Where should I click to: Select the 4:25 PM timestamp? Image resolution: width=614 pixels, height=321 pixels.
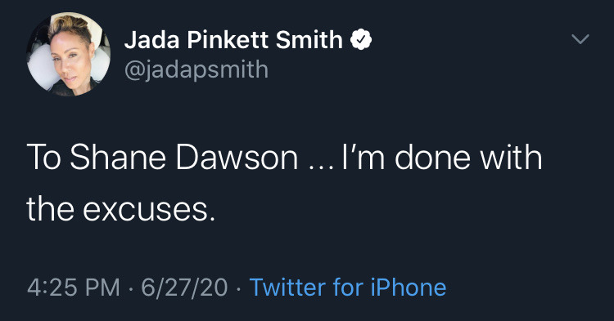[73, 288]
